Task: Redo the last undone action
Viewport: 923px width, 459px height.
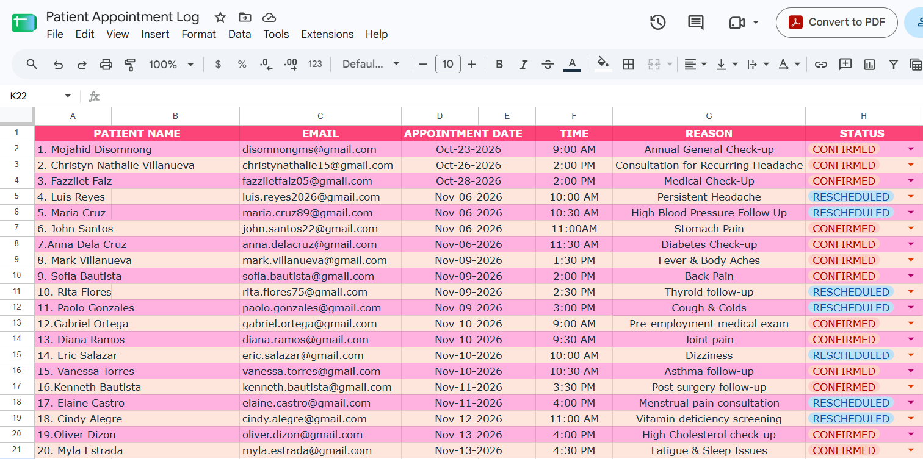Action: (x=81, y=64)
